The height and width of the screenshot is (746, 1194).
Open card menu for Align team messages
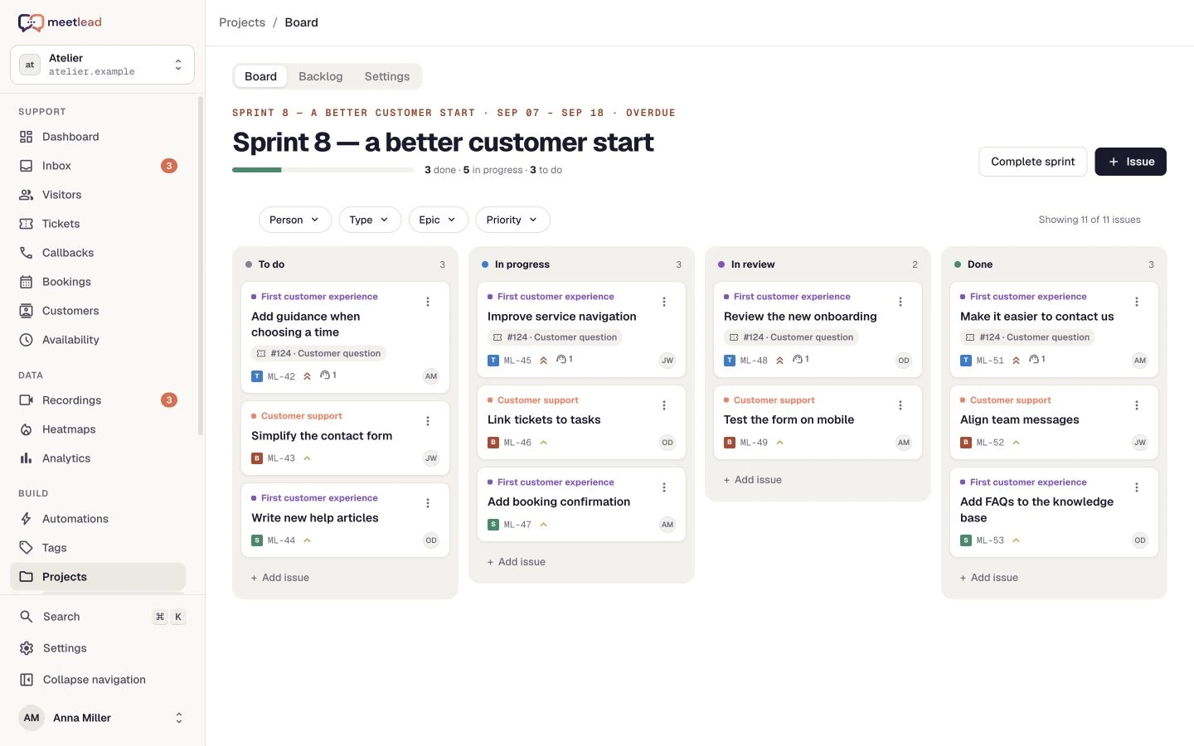coord(1137,405)
